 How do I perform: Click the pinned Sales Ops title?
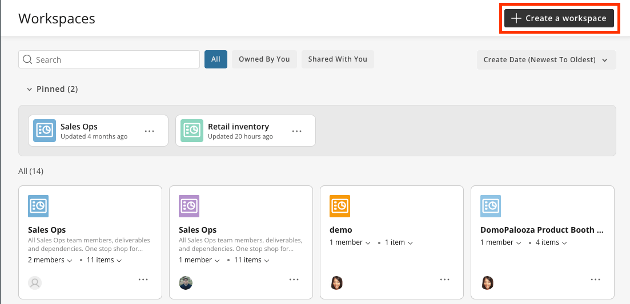pyautogui.click(x=79, y=127)
